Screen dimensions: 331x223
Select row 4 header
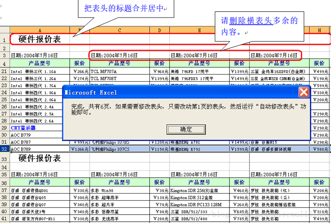pos(5,64)
